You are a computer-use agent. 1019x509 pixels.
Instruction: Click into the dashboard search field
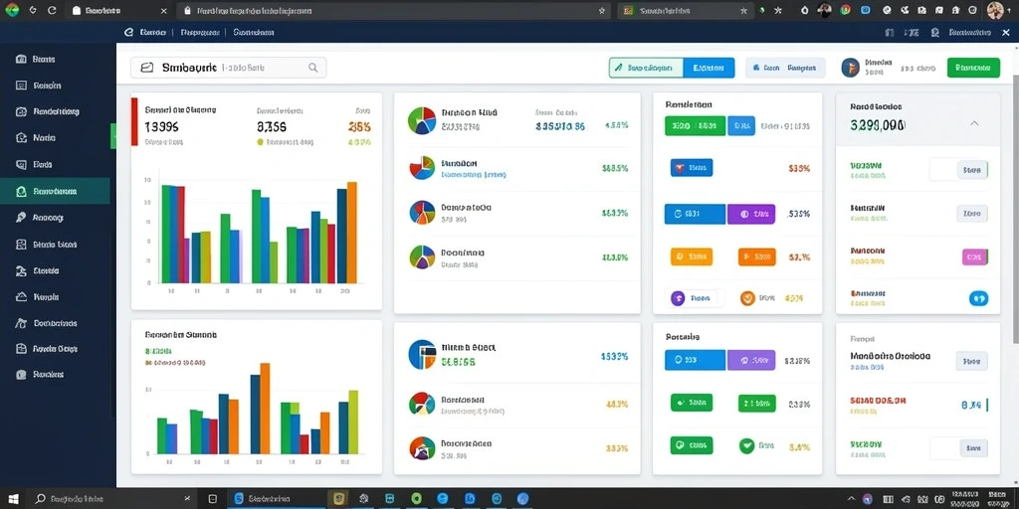point(228,68)
